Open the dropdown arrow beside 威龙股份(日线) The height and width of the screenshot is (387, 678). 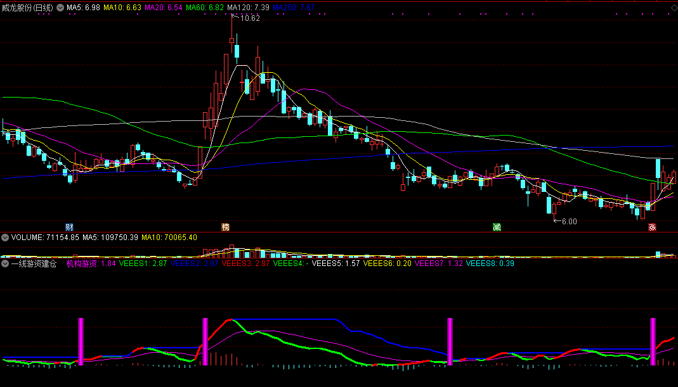[60, 8]
